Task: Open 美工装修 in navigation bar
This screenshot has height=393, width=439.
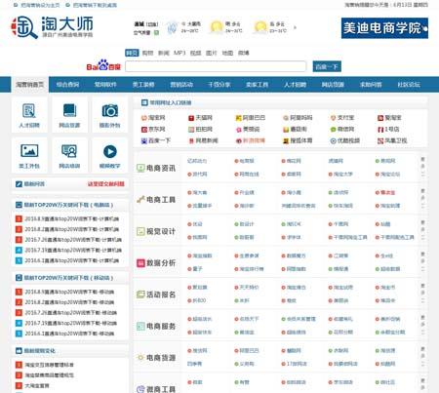Action: (143, 85)
